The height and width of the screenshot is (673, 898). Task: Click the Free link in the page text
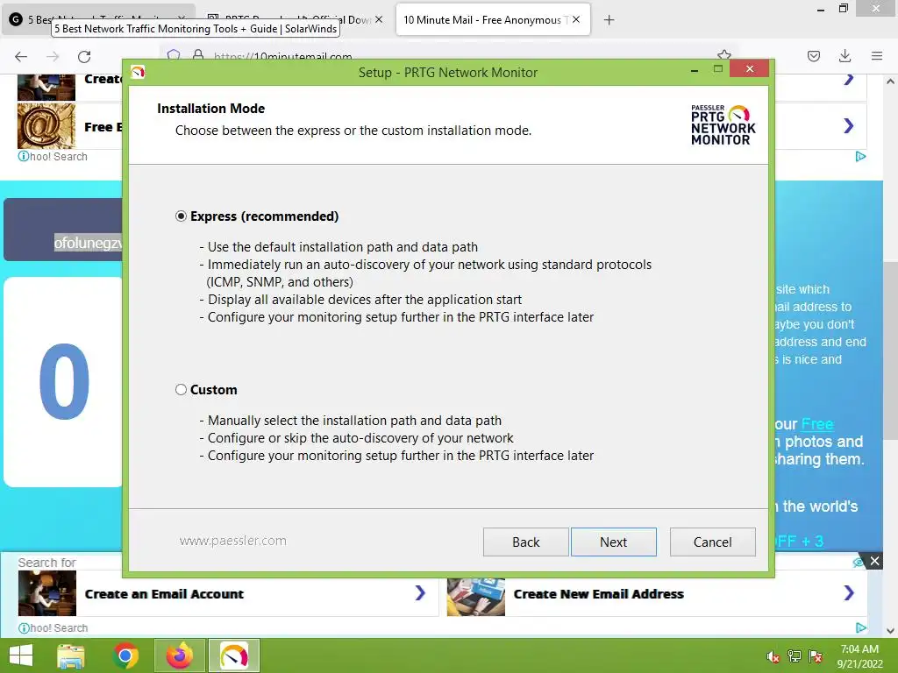(x=817, y=424)
